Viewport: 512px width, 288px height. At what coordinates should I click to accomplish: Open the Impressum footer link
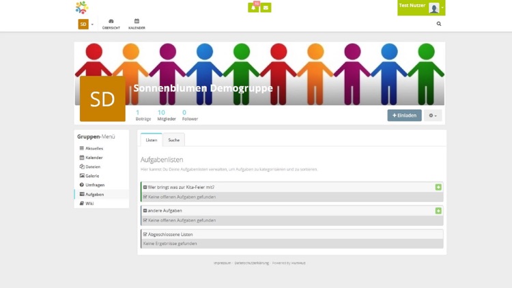pyautogui.click(x=222, y=263)
